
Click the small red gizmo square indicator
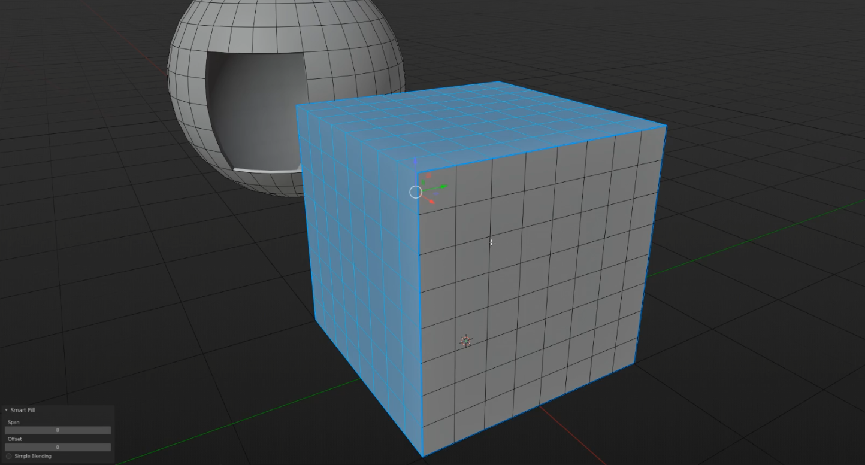pos(428,175)
